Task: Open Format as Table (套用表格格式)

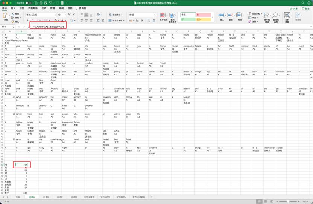Action: [172, 18]
